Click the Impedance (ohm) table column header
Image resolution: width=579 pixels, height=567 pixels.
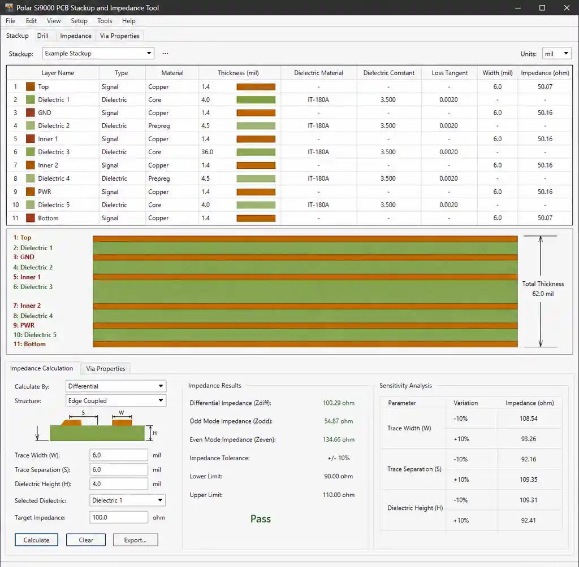pyautogui.click(x=545, y=73)
